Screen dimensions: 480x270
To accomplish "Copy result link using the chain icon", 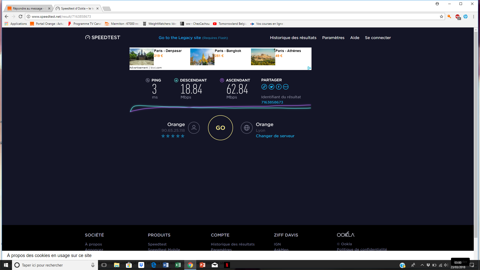I will tap(264, 87).
